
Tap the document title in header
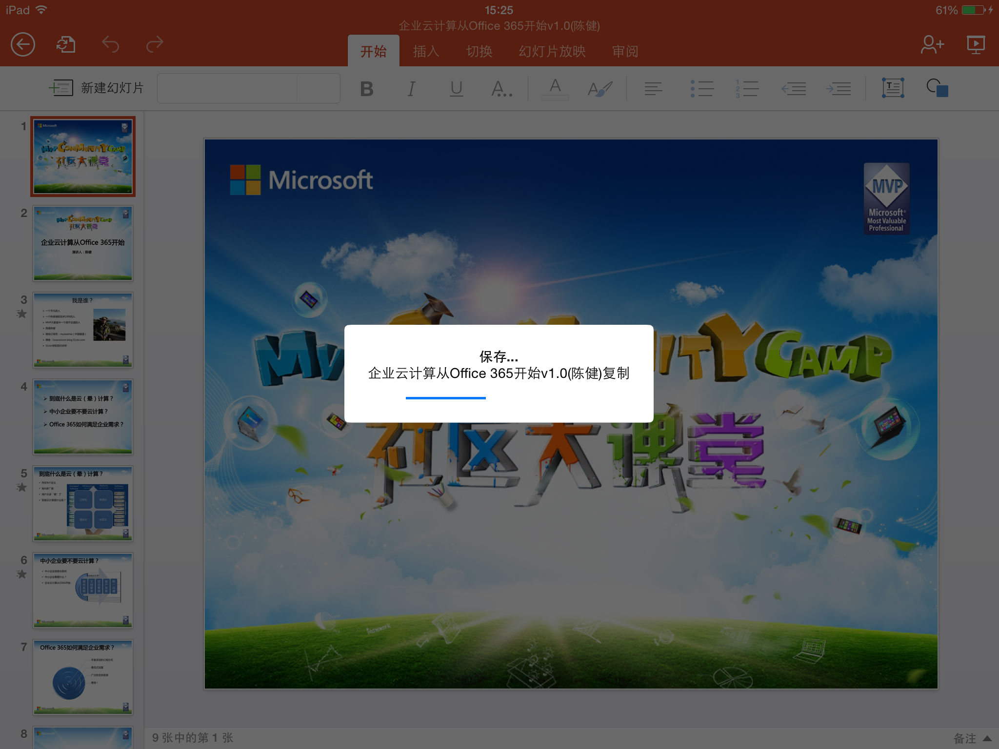coord(499,25)
